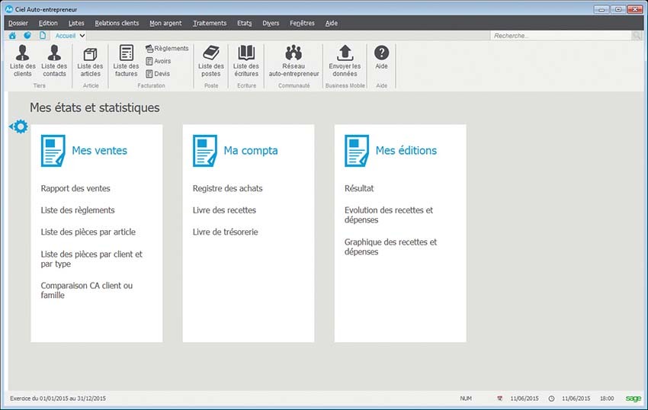Open the Edition menu
The width and height of the screenshot is (648, 410).
tap(48, 23)
